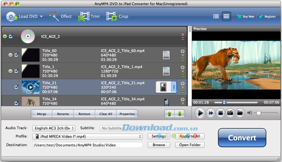This screenshot has height=162, width=282.
Task: Open the Crop tool
Action: click(117, 17)
